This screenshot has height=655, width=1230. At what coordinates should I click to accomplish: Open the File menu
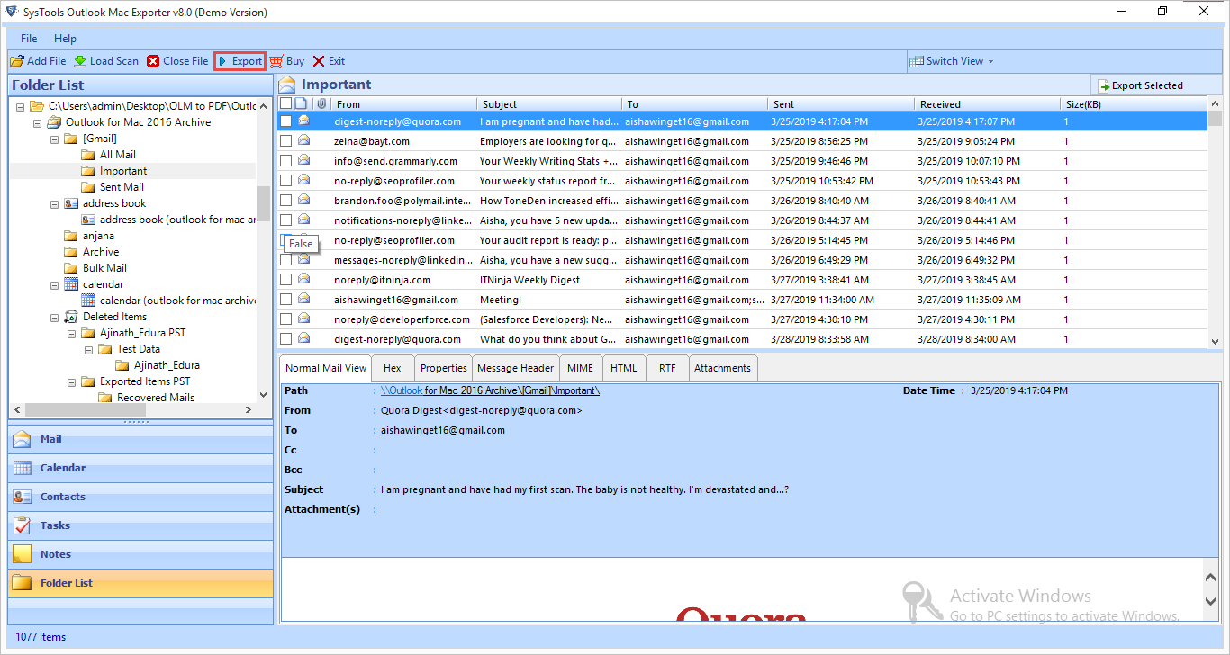pyautogui.click(x=29, y=39)
